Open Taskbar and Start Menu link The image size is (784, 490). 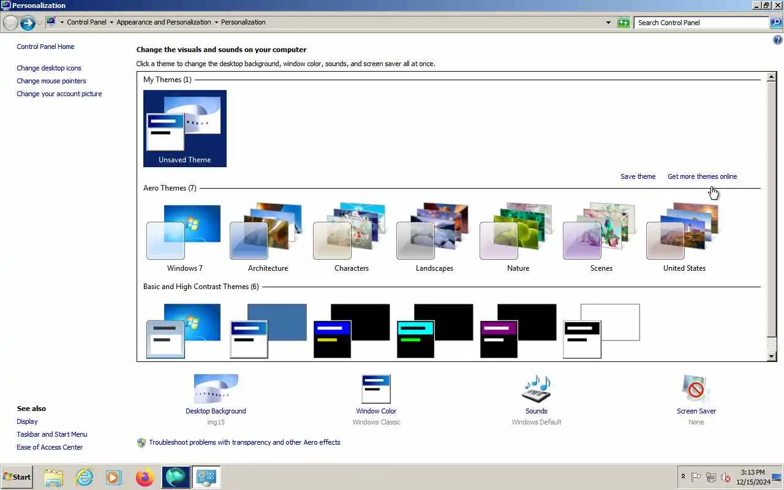pyautogui.click(x=52, y=434)
